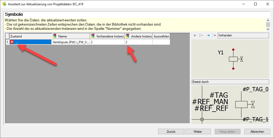
Task: Click the red error status icon in row 1
Action: pyautogui.click(x=12, y=42)
